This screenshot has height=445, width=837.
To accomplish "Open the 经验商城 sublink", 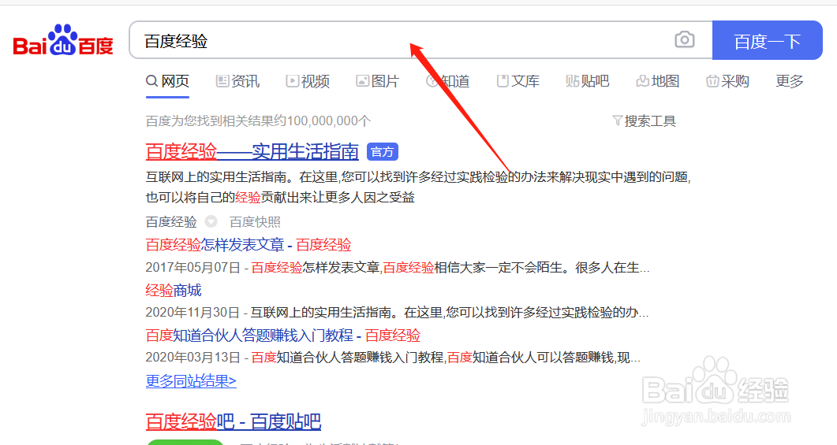I will coord(174,291).
